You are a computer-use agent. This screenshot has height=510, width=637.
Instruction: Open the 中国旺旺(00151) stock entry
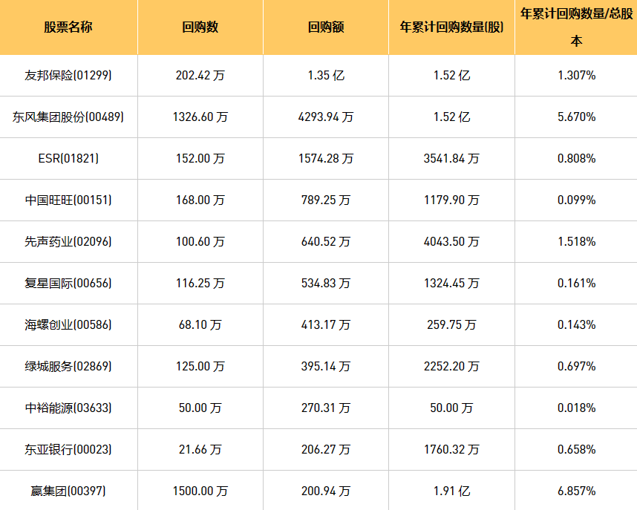click(68, 200)
